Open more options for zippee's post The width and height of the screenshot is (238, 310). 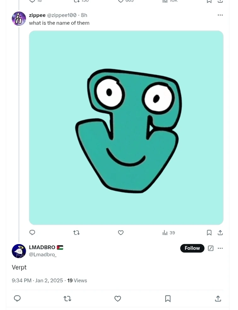[220, 15]
